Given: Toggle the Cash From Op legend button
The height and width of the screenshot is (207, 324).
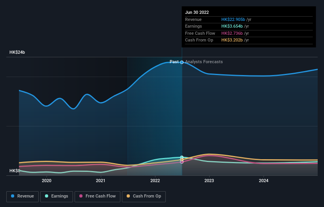Looking at the screenshot, I should pyautogui.click(x=144, y=196).
